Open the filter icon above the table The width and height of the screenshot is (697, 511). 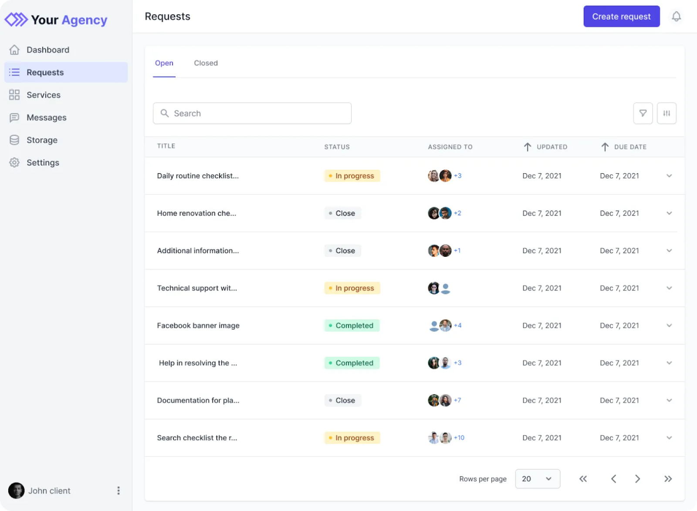[643, 113]
